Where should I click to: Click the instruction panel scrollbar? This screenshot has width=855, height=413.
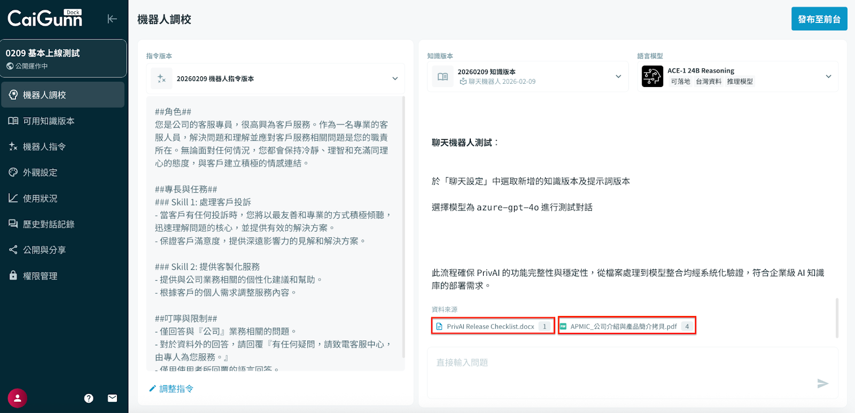point(403,224)
